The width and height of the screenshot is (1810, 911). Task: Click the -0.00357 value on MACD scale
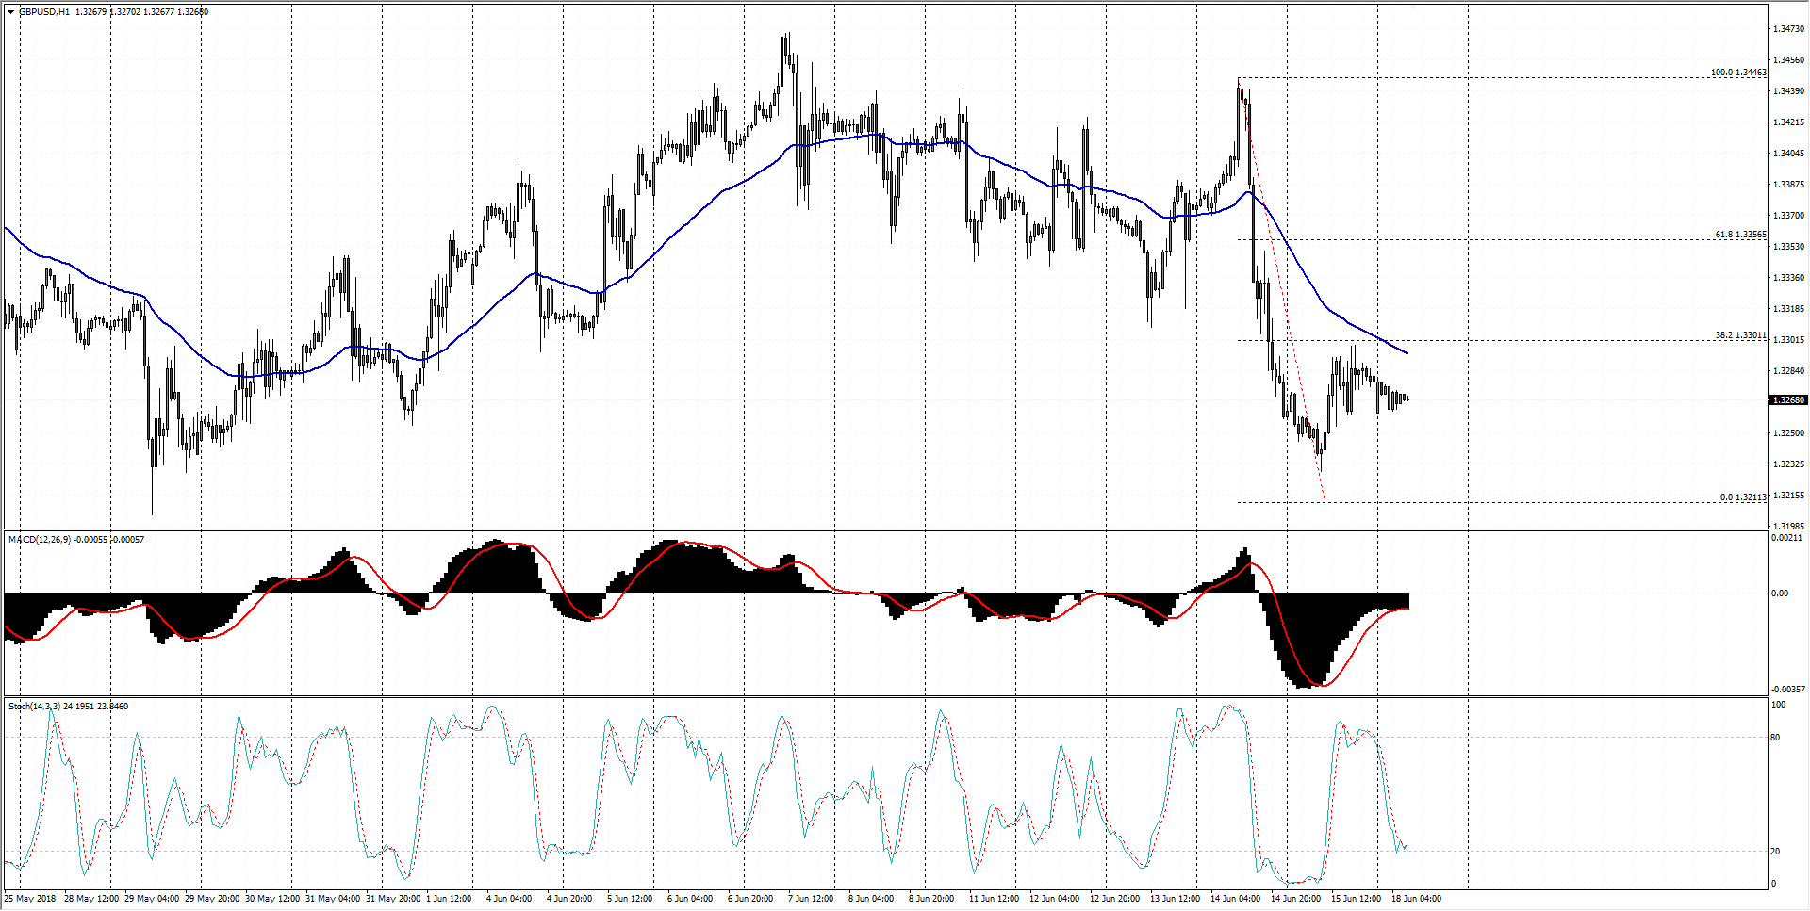[x=1786, y=690]
